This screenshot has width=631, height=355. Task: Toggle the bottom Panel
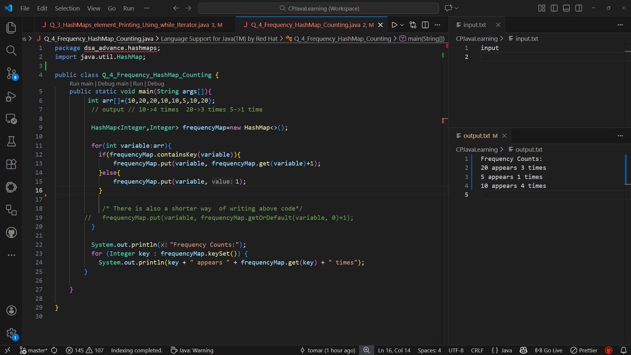pyautogui.click(x=566, y=8)
